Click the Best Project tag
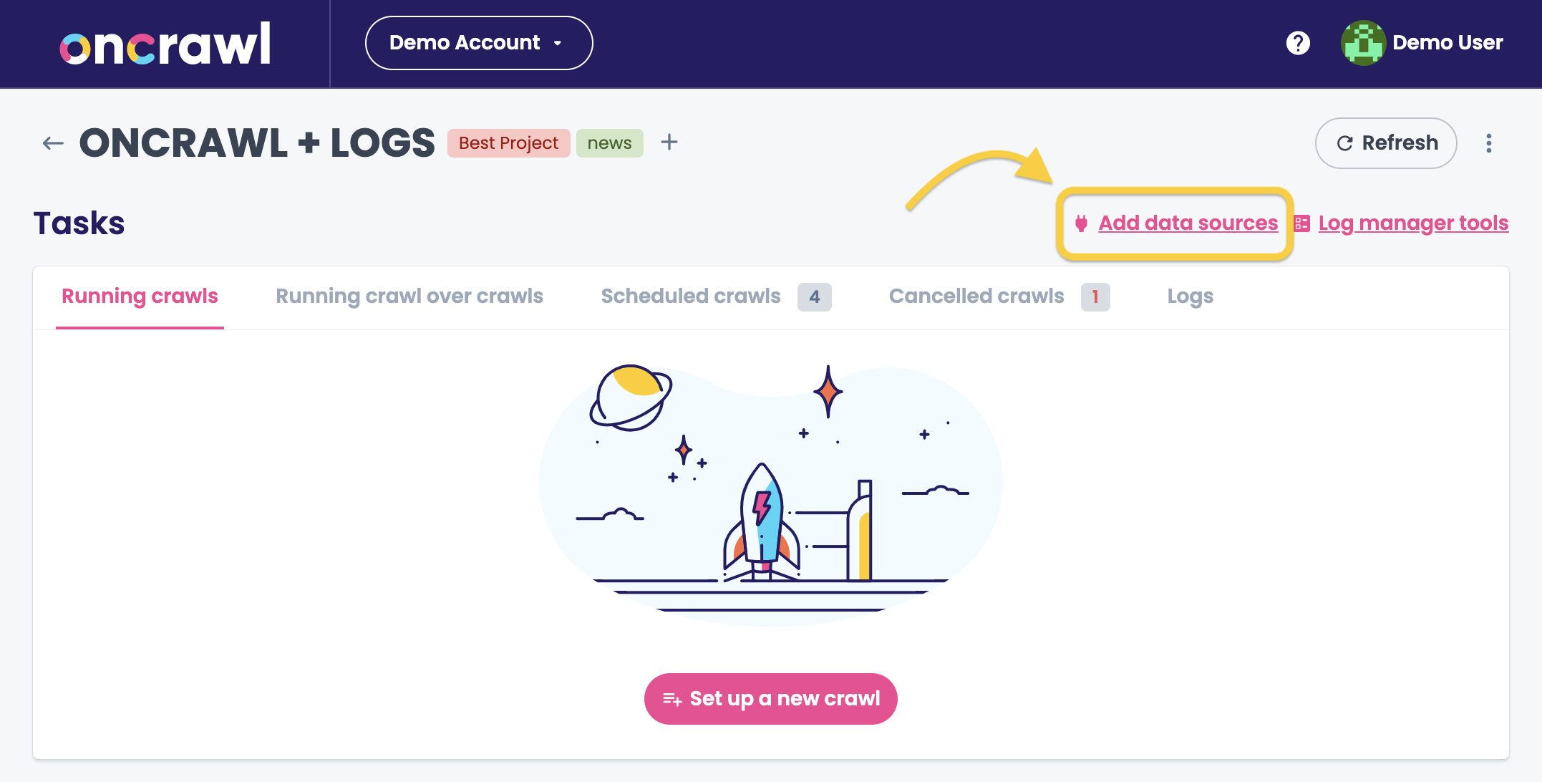The height and width of the screenshot is (782, 1542). pos(508,143)
